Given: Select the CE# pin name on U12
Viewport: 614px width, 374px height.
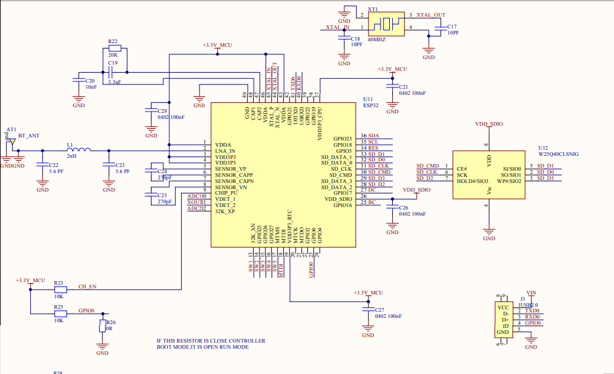Looking at the screenshot, I should pyautogui.click(x=462, y=169).
